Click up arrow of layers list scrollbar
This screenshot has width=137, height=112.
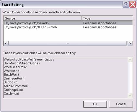pyautogui.click(x=130, y=60)
